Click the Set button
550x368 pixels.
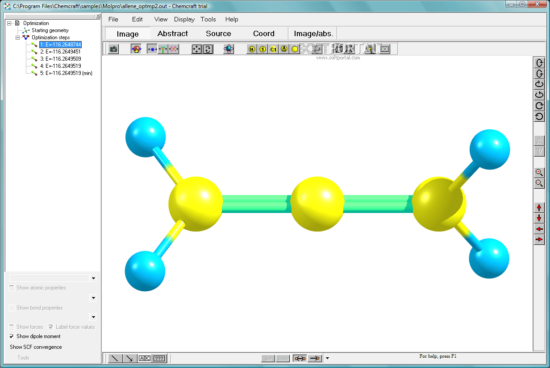coord(268,358)
